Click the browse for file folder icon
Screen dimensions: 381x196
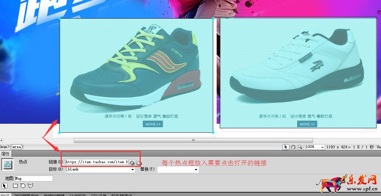click(139, 162)
